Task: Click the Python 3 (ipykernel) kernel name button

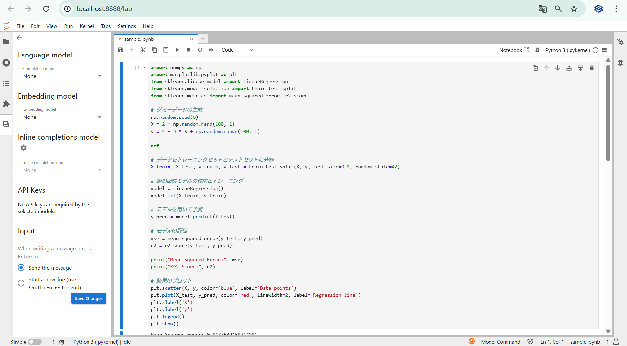Action: coord(567,50)
